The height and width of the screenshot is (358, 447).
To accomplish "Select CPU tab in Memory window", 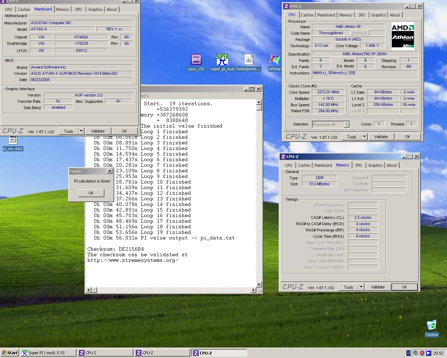I will pyautogui.click(x=288, y=165).
